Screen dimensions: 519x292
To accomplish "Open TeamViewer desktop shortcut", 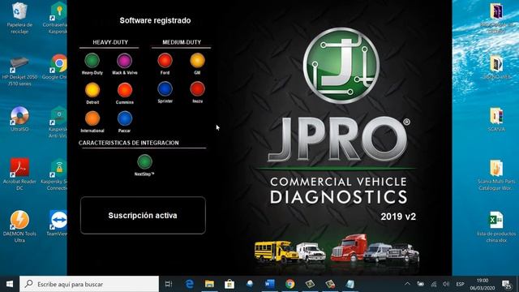I will (x=58, y=224).
